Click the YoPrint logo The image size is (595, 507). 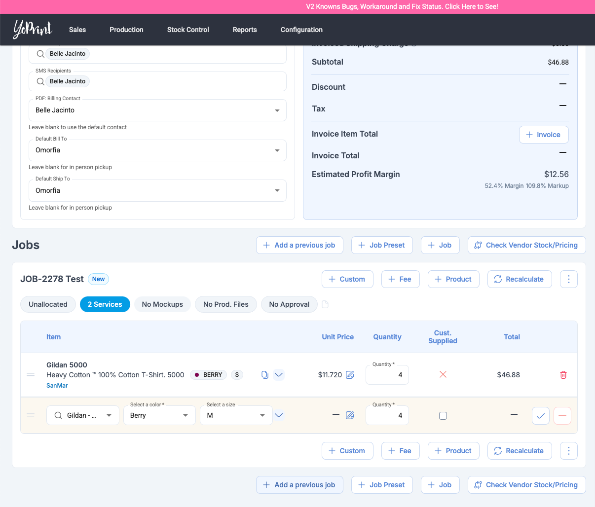tap(33, 30)
